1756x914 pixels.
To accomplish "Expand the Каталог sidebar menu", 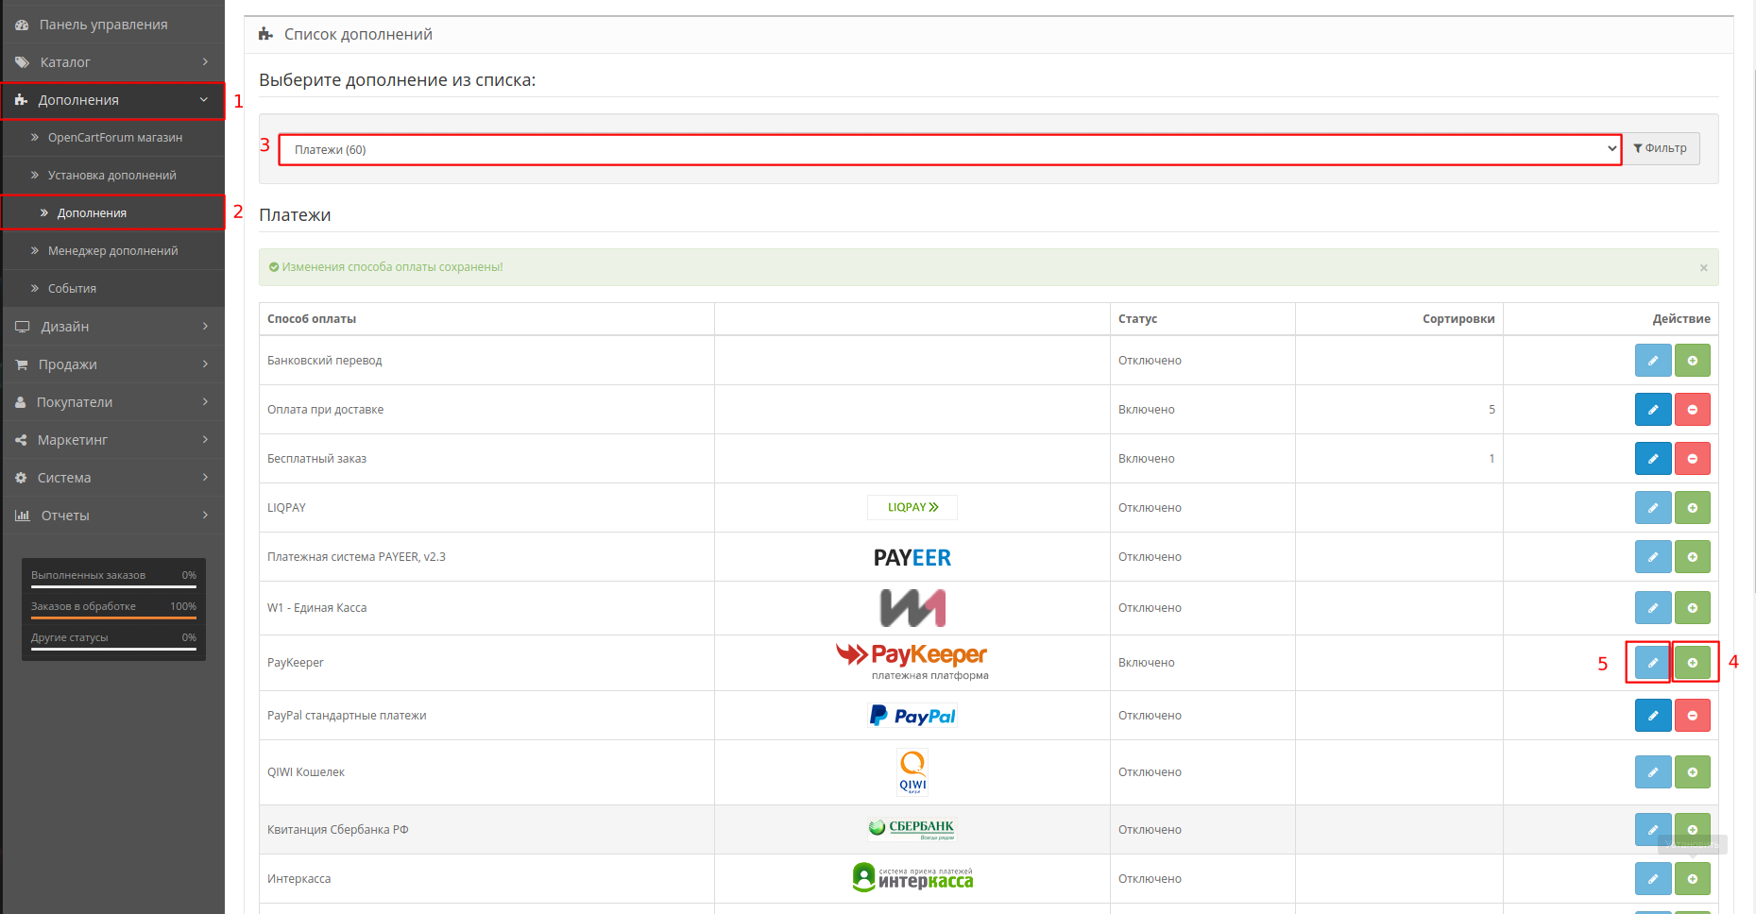I will pos(113,62).
